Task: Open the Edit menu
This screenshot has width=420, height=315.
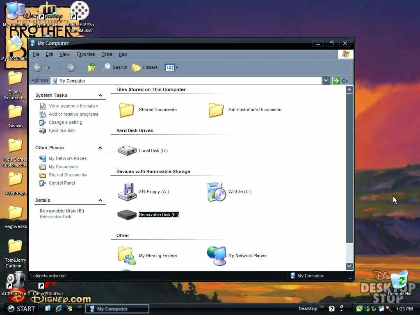Action: pyautogui.click(x=49, y=55)
